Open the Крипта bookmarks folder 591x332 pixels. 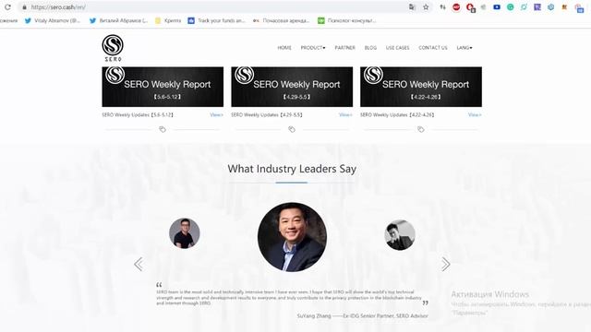click(168, 20)
